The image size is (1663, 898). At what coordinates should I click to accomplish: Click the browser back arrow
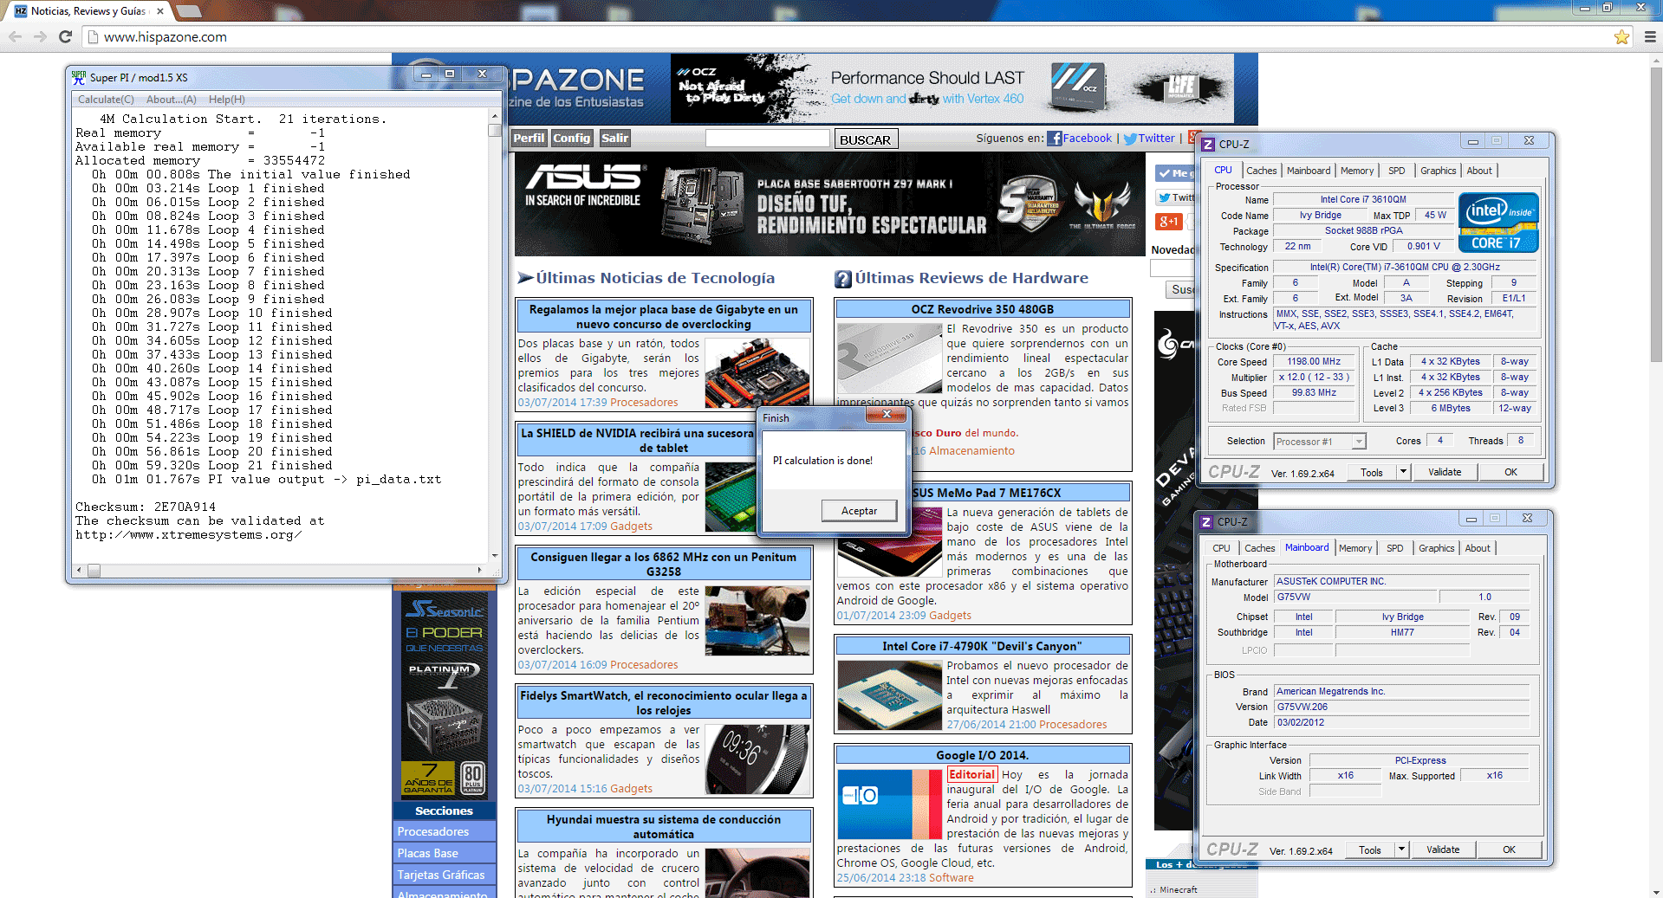15,36
